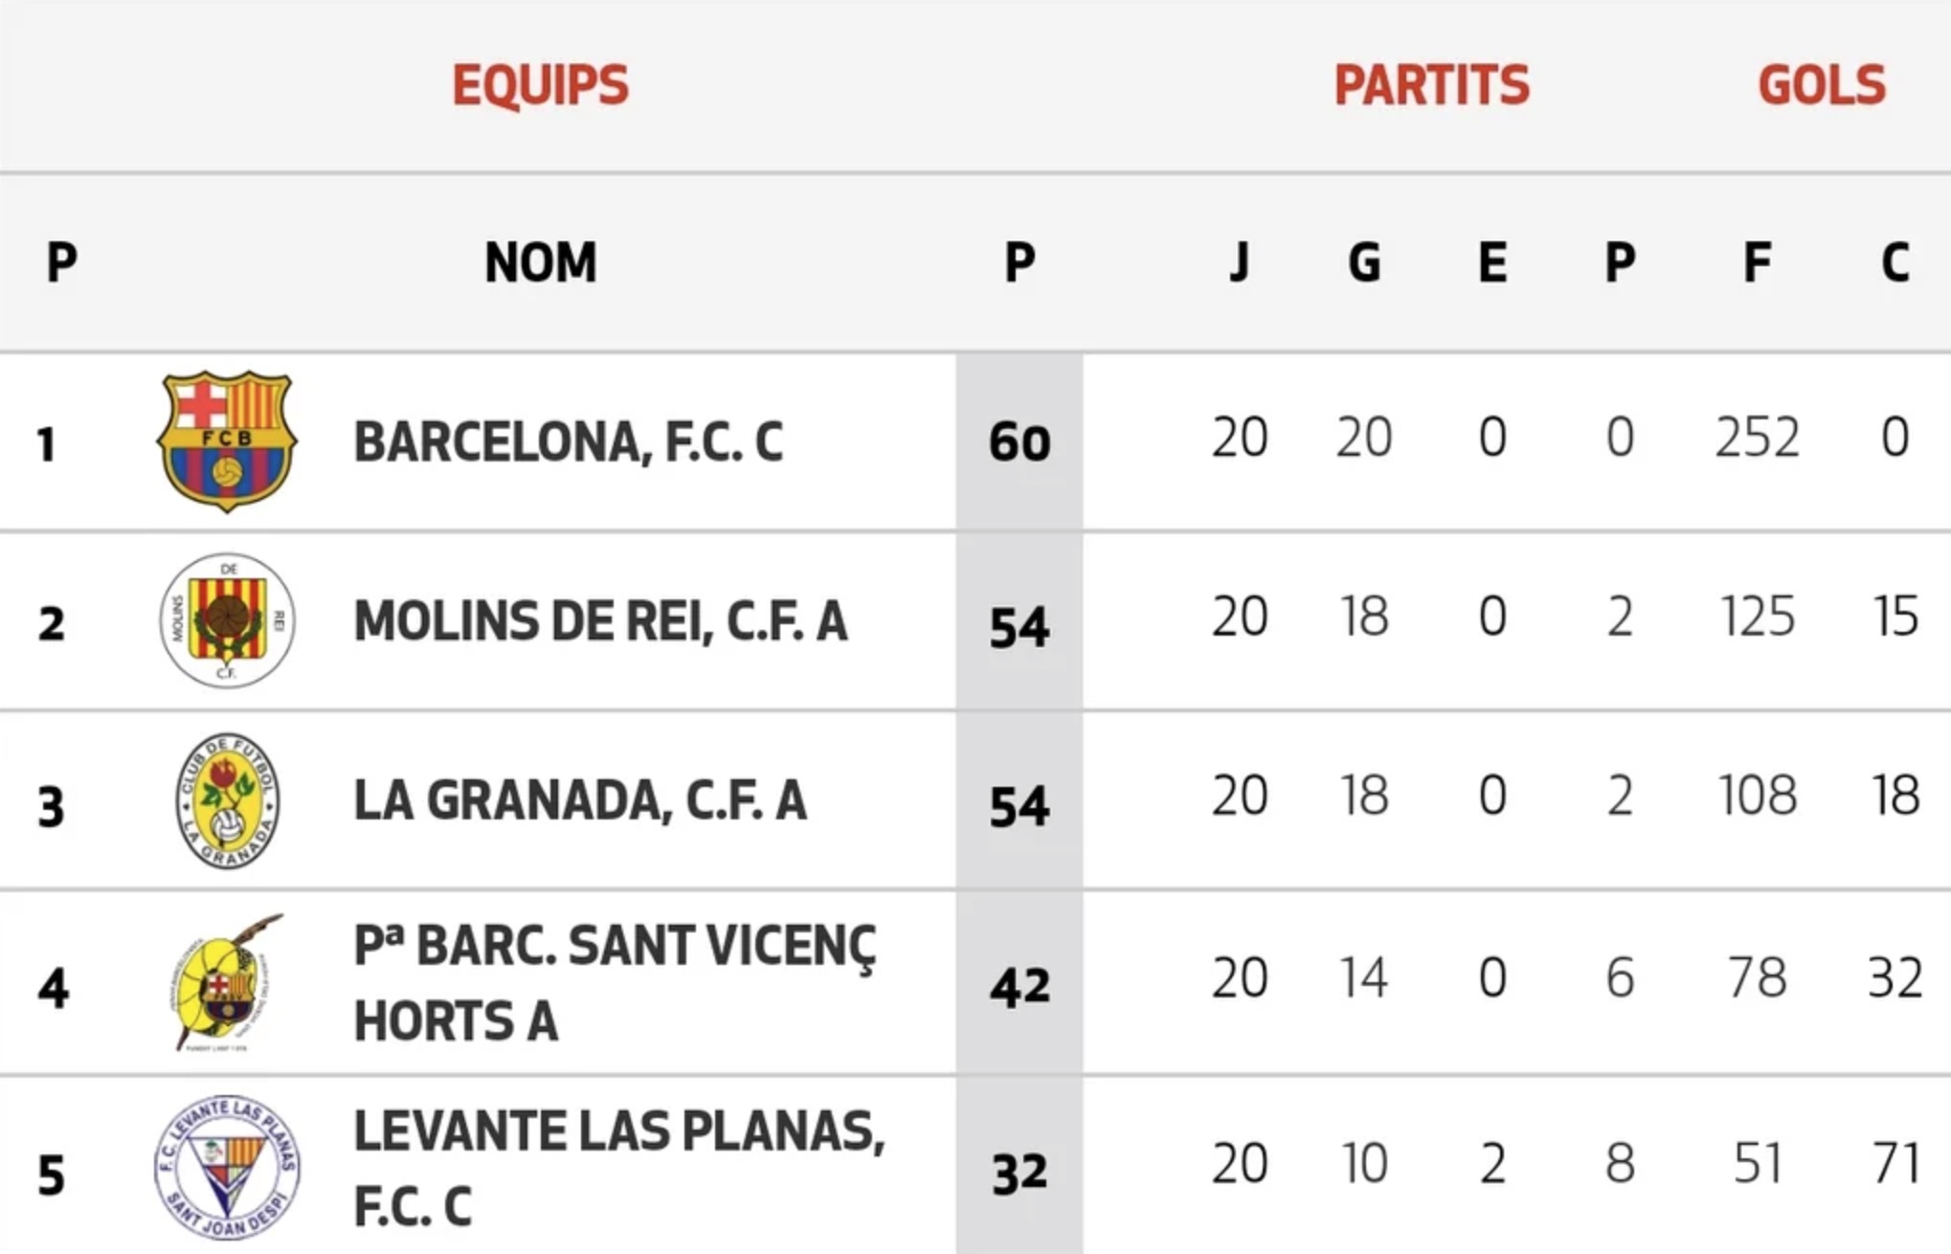Image resolution: width=1951 pixels, height=1254 pixels.
Task: Click Barcelona's 60 points cell
Action: [1020, 442]
